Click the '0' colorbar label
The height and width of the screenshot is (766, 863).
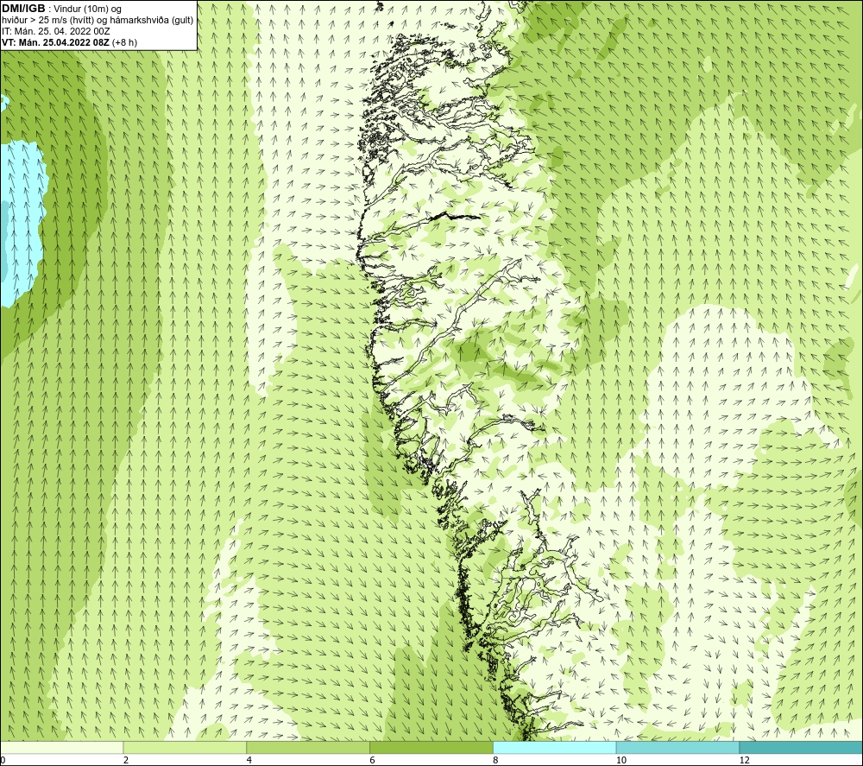click(3, 761)
